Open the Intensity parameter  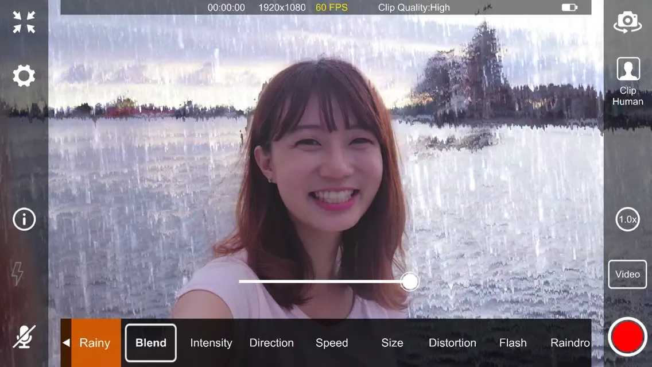[x=211, y=343]
